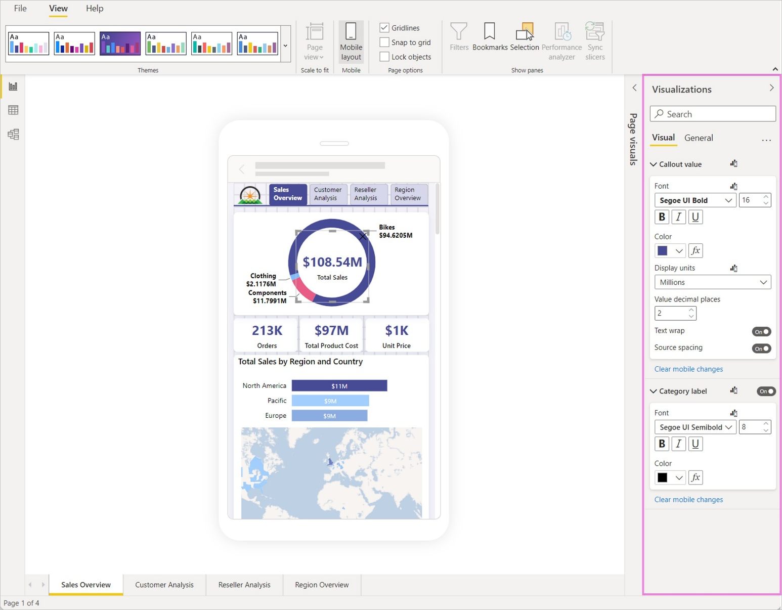Switch to the General tab in Visualizations
Viewport: 782px width, 610px height.
pos(699,138)
